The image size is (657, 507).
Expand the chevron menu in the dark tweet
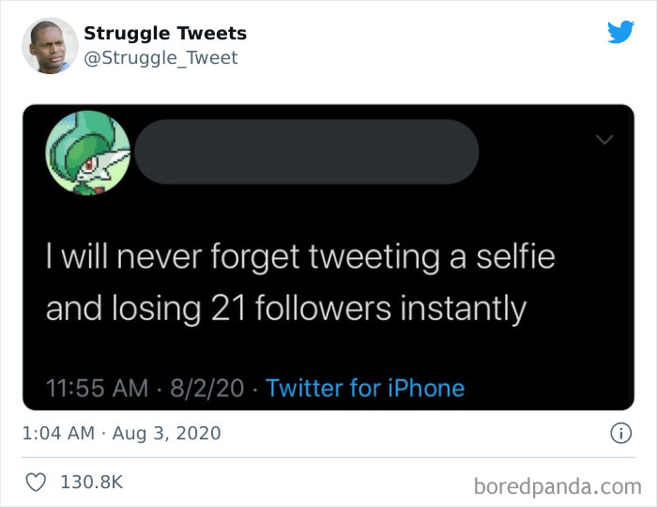pyautogui.click(x=604, y=141)
